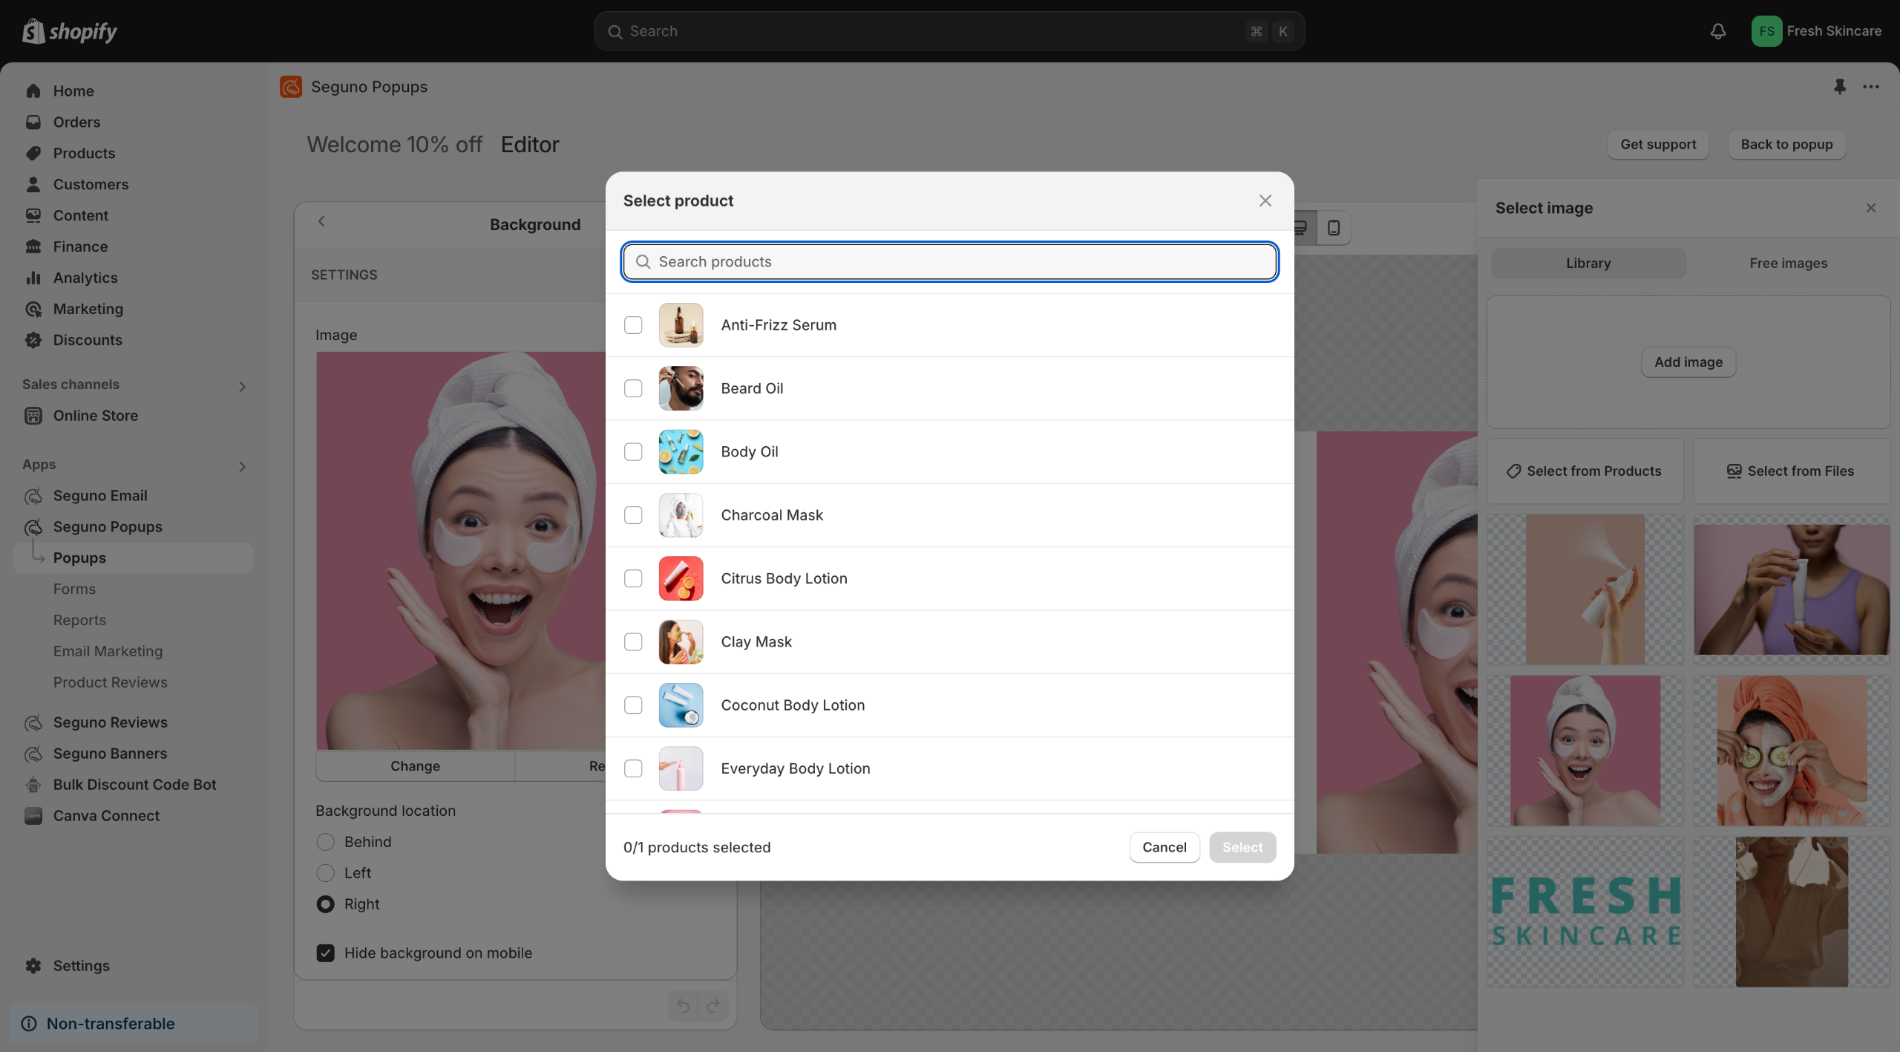Screen dimensions: 1900x1052
Task: Select the Right background location
Action: (325, 904)
